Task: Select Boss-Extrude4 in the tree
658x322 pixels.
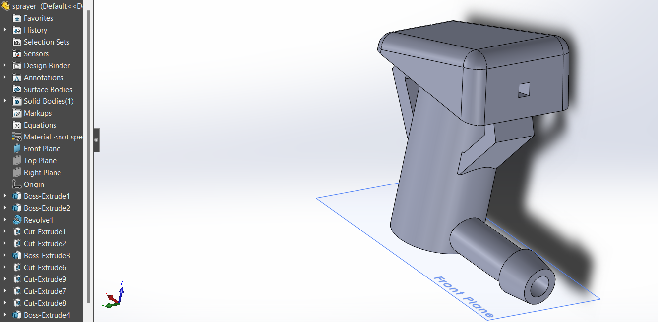Action: click(47, 315)
